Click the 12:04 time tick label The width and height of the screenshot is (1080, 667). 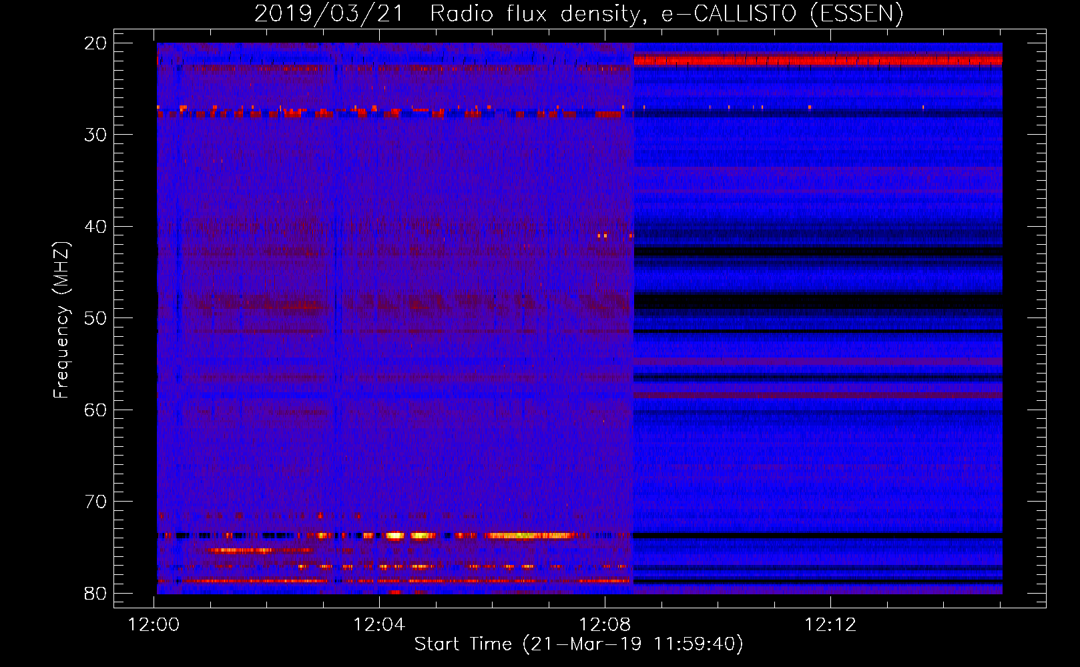(379, 625)
